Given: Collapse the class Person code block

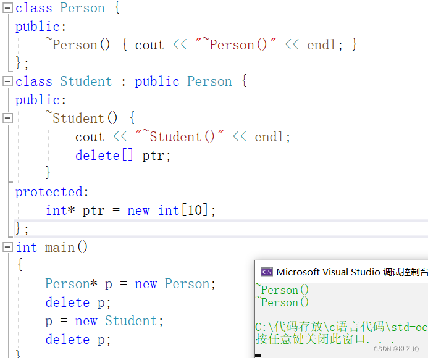Looking at the screenshot, I should click(7, 7).
